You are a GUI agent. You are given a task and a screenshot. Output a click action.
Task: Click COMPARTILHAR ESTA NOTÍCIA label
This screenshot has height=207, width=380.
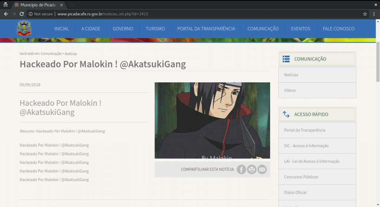click(208, 170)
